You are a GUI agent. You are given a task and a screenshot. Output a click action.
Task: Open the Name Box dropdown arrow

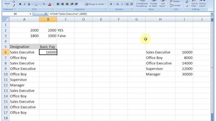point(30,14)
